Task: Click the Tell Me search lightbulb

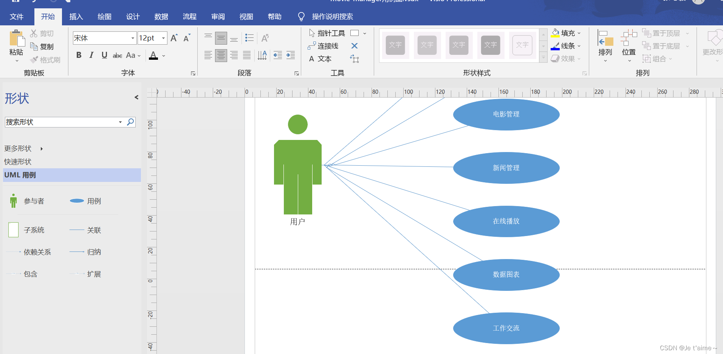Action: [x=301, y=17]
